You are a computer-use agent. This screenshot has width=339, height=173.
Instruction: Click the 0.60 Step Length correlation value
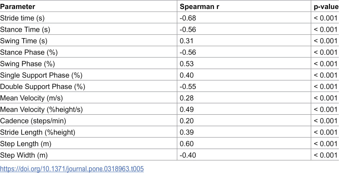click(187, 144)
